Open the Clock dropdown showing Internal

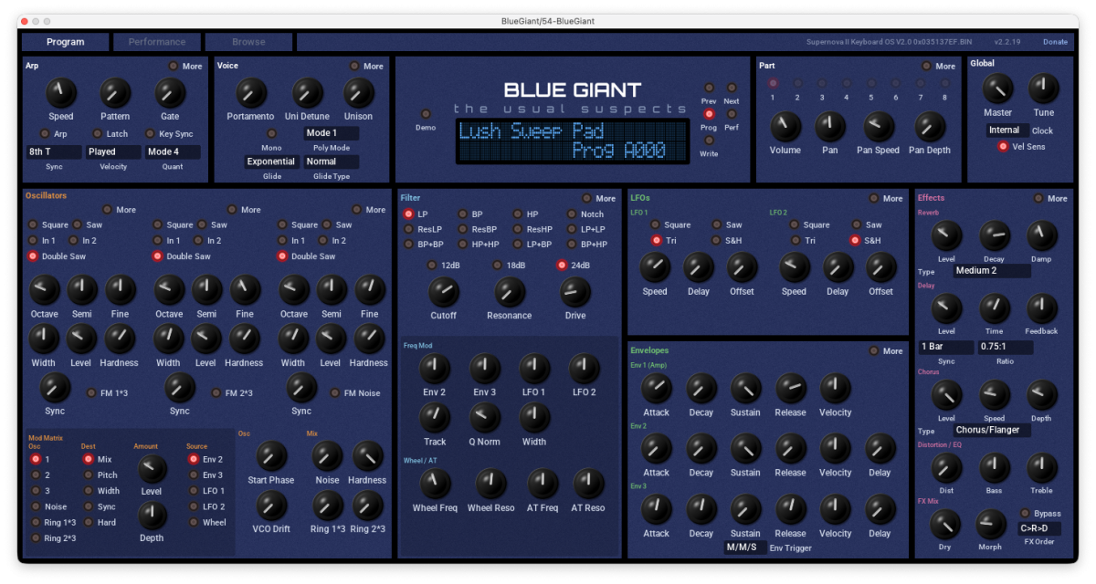(x=1006, y=130)
